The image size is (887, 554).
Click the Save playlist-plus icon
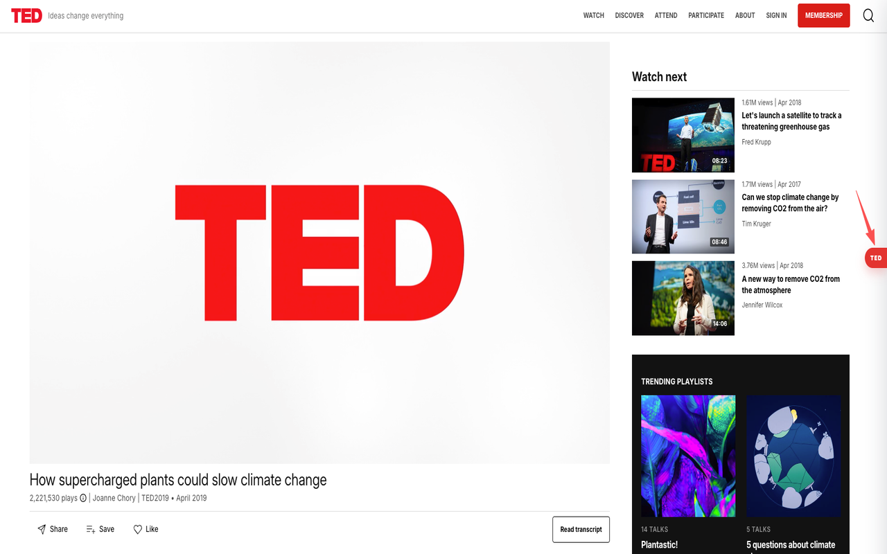pos(91,529)
